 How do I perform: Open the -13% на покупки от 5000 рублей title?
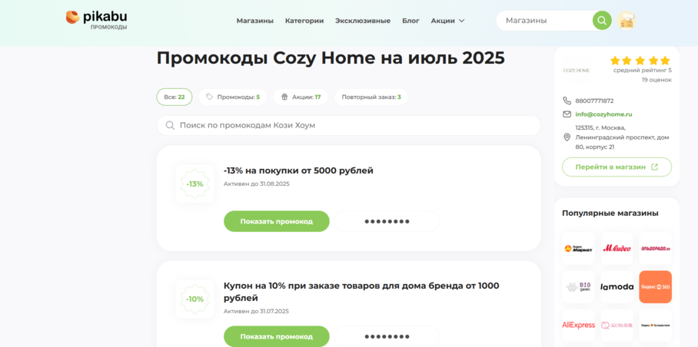click(298, 170)
